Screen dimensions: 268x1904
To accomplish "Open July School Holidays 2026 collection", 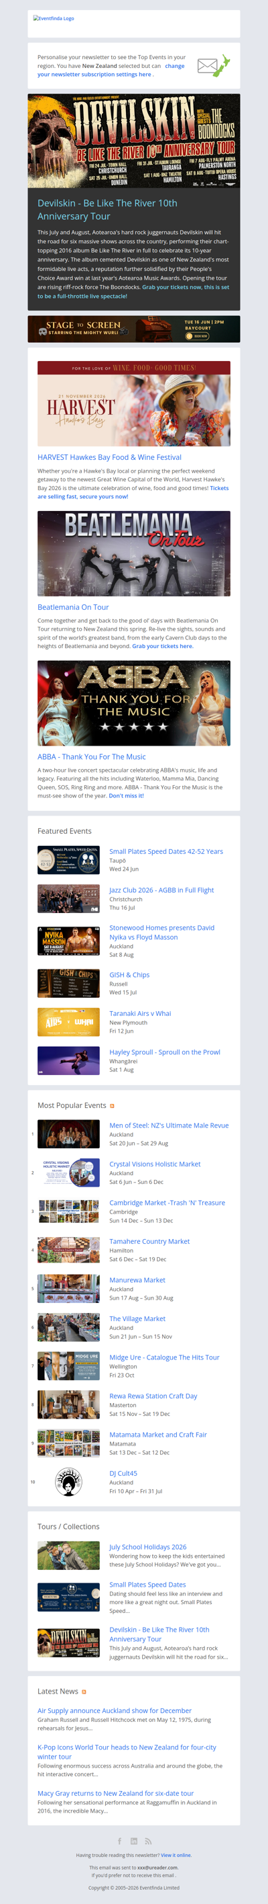I will [148, 1547].
